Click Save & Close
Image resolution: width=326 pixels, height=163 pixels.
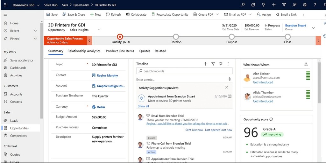[74, 15]
